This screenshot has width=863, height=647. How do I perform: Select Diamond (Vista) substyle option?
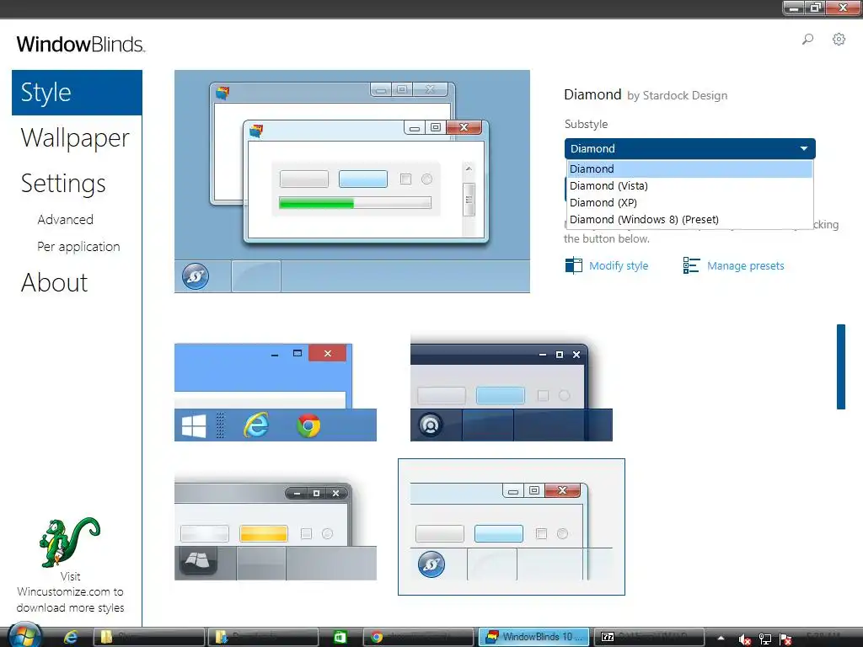pos(689,186)
